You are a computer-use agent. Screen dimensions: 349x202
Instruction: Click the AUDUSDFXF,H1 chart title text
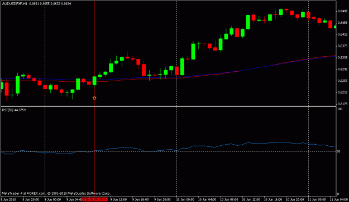point(15,4)
